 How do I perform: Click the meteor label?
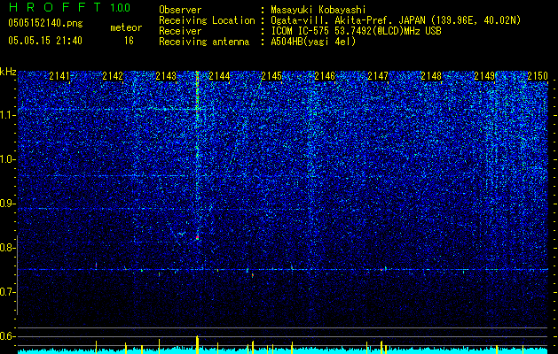tap(126, 27)
